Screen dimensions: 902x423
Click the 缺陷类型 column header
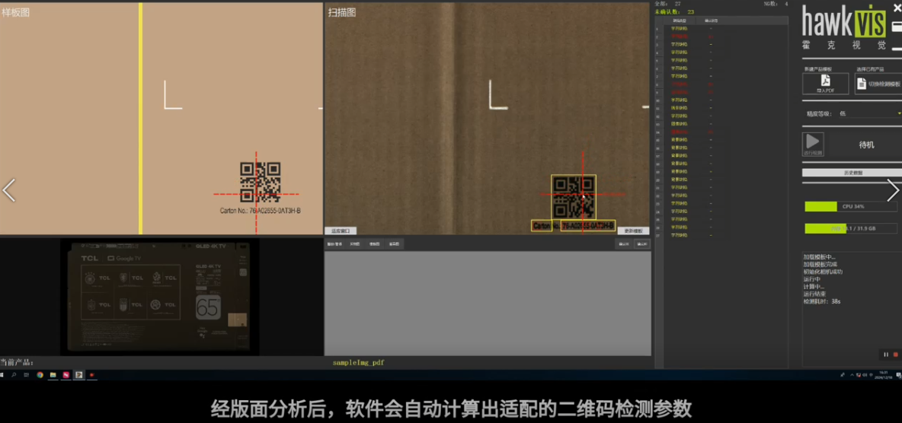[680, 21]
